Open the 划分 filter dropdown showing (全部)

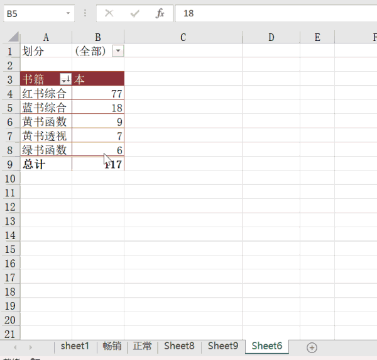pos(118,51)
